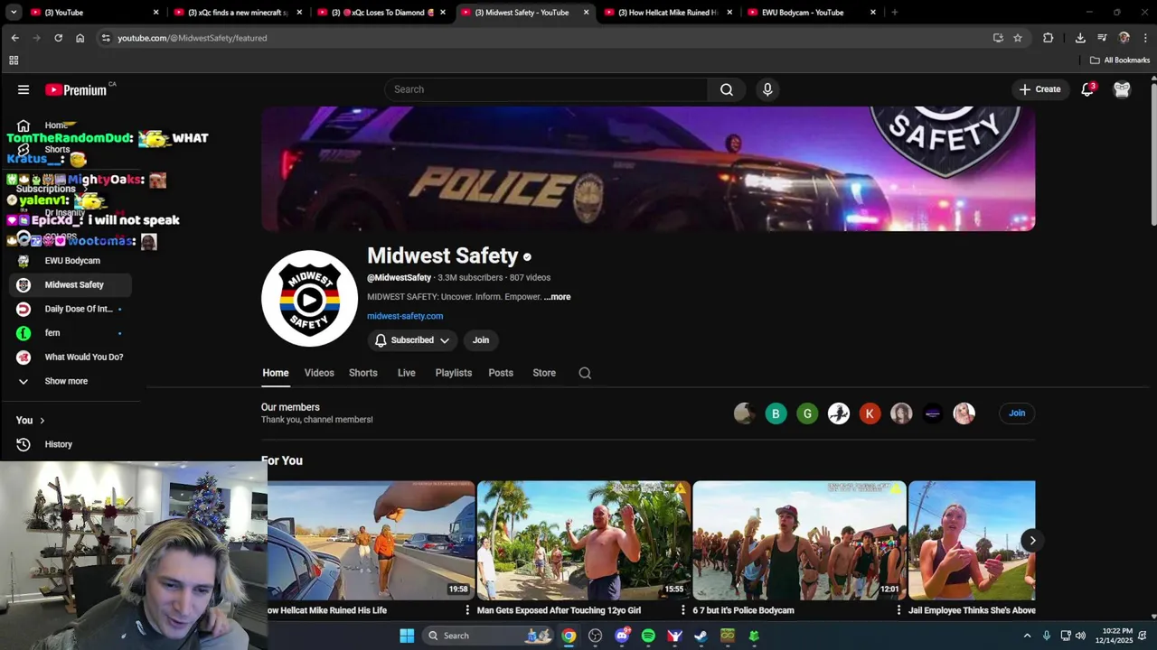Open Chrome extensions puzzle icon
The image size is (1157, 650).
click(x=1048, y=38)
